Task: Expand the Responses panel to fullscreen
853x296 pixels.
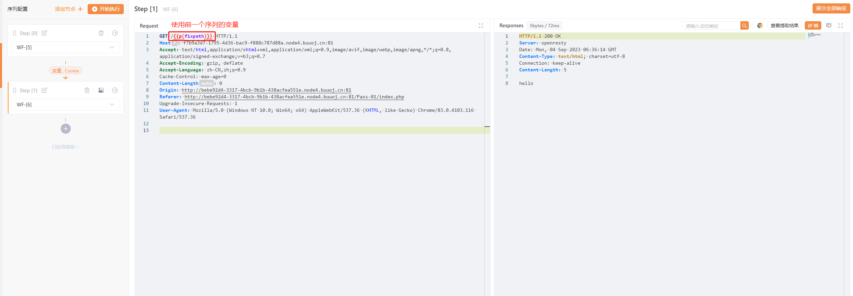Action: click(841, 26)
